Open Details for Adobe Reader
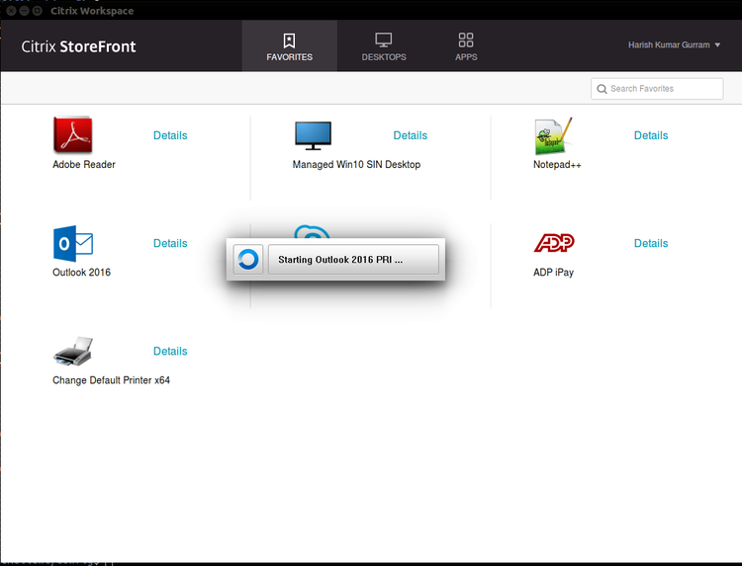Viewport: 742px width, 566px height. point(170,135)
